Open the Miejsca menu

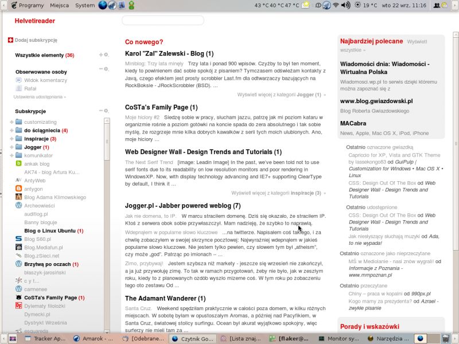[x=60, y=5]
